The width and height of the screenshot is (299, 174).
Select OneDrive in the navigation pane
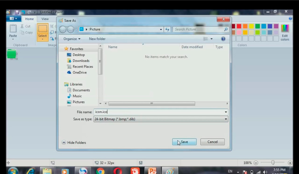tap(77, 73)
